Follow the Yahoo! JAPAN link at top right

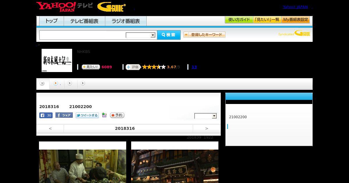tap(295, 7)
